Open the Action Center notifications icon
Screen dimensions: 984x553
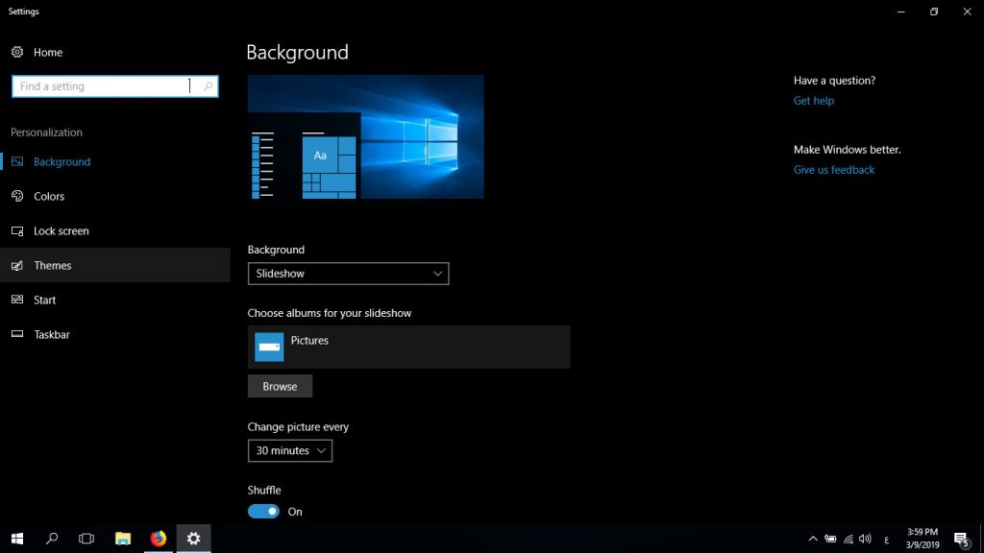tap(961, 539)
